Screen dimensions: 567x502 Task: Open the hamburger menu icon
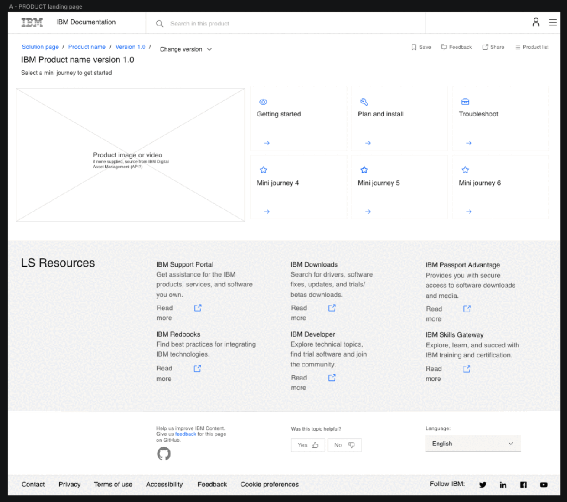pyautogui.click(x=553, y=22)
